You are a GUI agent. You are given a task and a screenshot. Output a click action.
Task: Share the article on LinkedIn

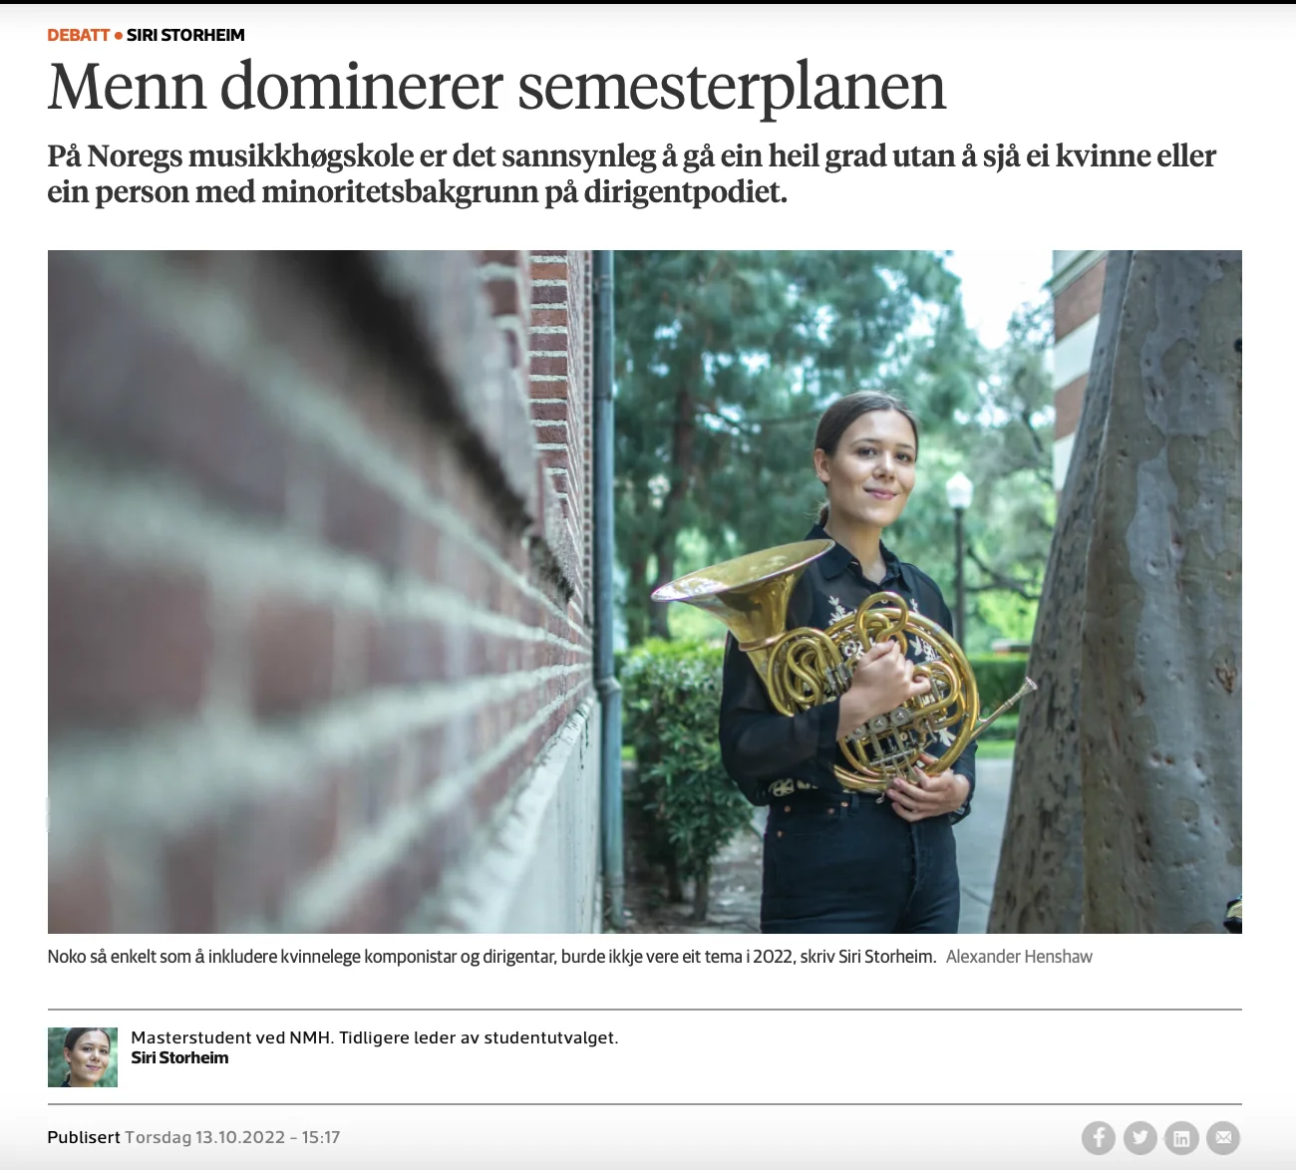[1181, 1137]
